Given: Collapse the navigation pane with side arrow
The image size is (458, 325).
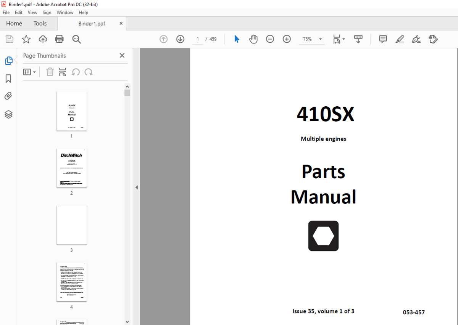Looking at the screenshot, I should pyautogui.click(x=136, y=187).
